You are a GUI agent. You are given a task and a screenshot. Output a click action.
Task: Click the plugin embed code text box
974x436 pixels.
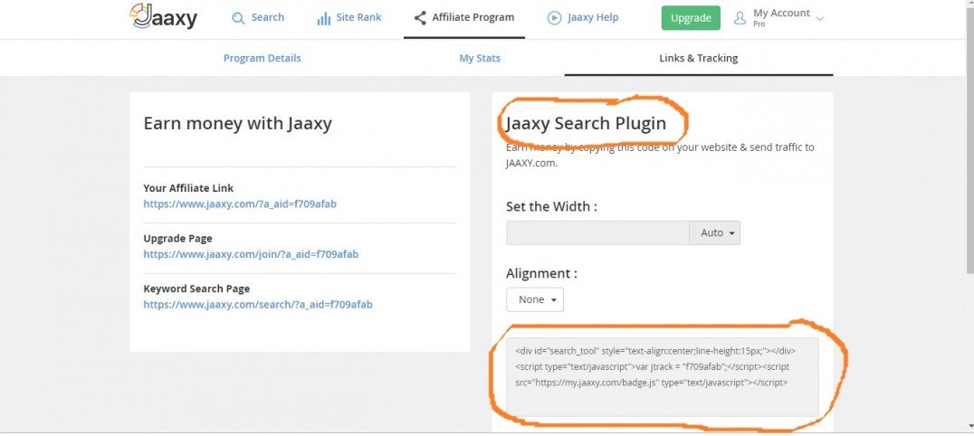(x=663, y=377)
